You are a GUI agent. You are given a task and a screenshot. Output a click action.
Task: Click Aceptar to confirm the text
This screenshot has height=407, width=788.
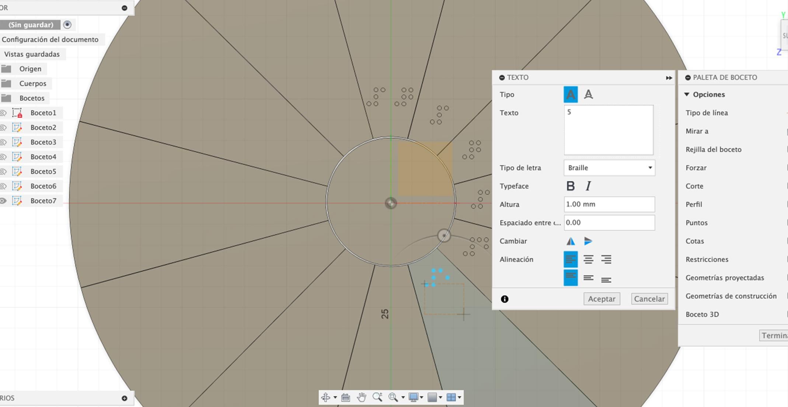[602, 299]
